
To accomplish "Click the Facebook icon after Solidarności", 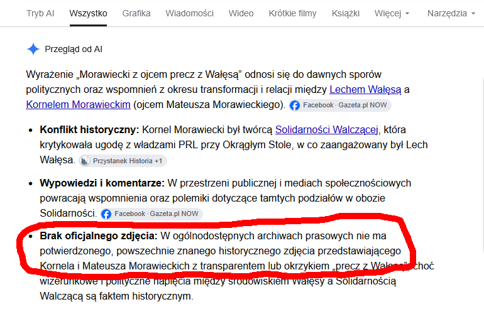I will [106, 214].
